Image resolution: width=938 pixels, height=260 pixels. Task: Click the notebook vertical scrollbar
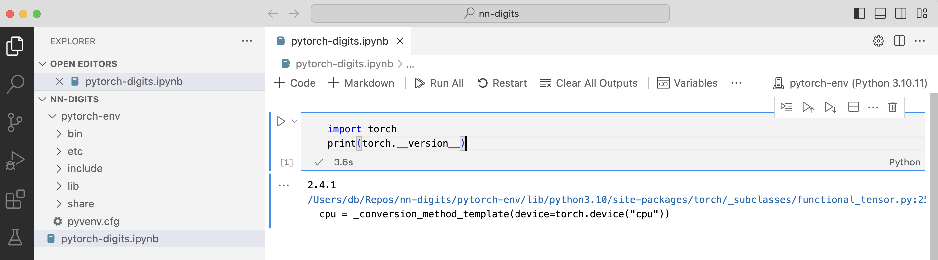tap(934, 176)
